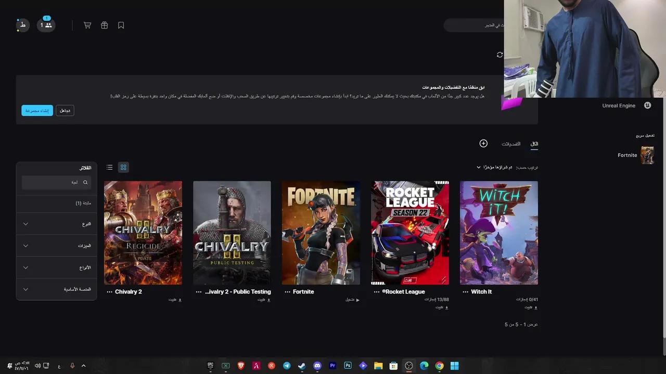
Task: Select the 'مثبتة (1)' installed filter
Action: [x=56, y=203]
